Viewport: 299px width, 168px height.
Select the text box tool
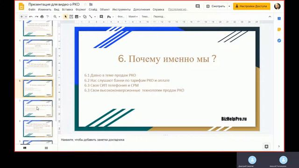point(71,17)
